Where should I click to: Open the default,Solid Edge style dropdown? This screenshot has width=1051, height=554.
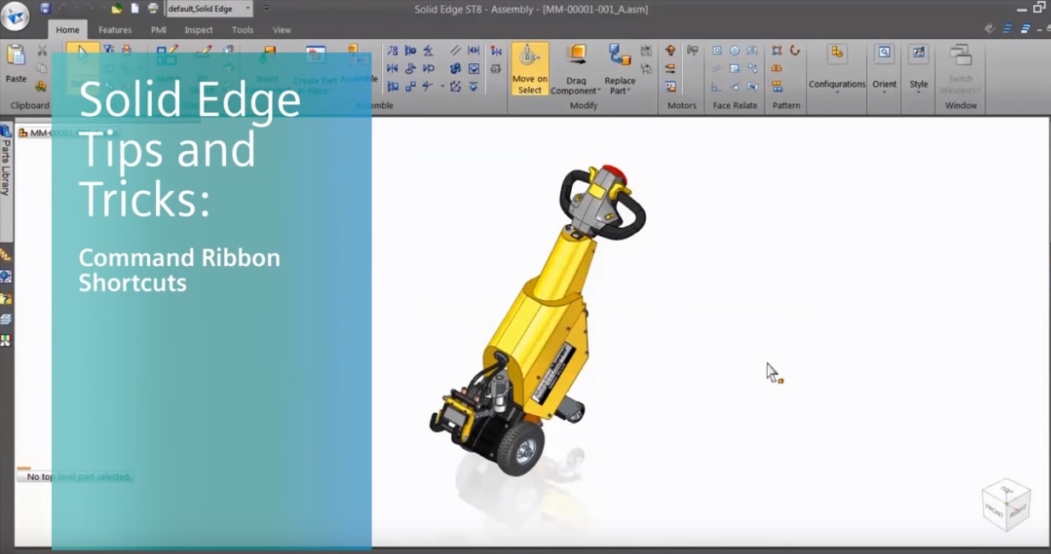coord(210,9)
